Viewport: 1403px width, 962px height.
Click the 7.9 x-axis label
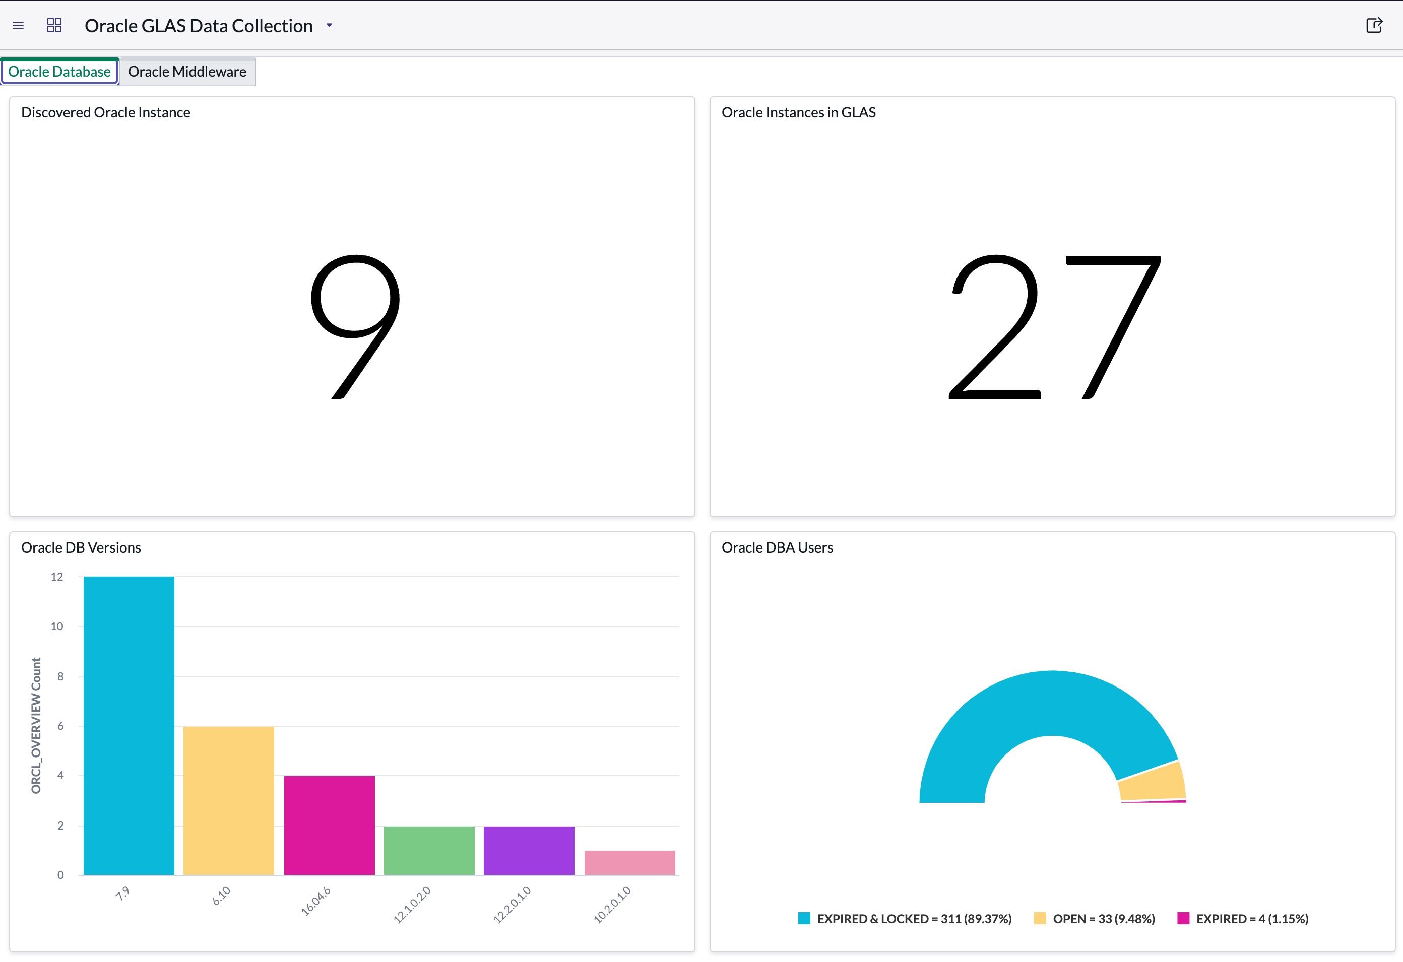[x=122, y=893]
